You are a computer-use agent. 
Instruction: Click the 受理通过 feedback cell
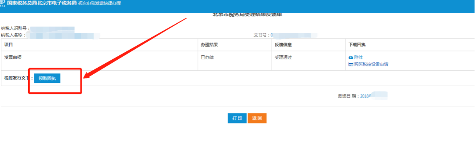[283, 58]
